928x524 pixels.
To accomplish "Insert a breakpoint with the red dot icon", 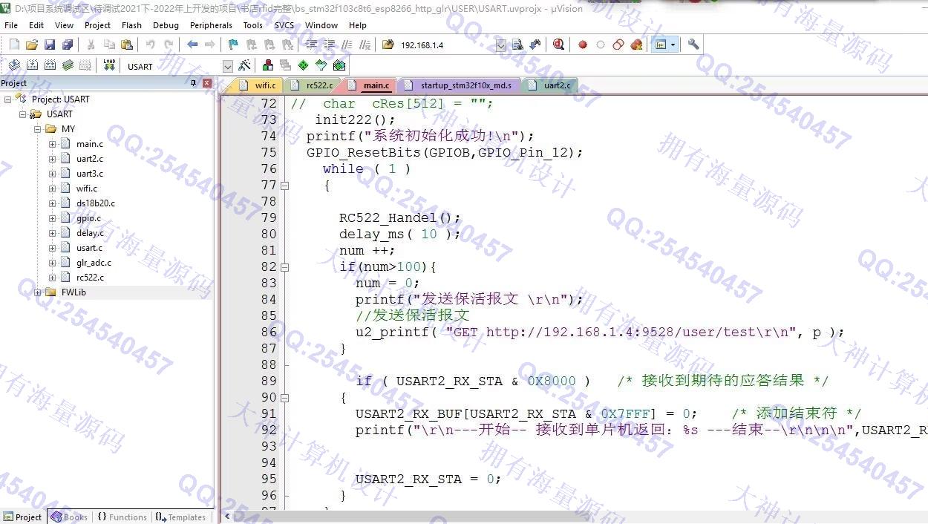I will (583, 45).
